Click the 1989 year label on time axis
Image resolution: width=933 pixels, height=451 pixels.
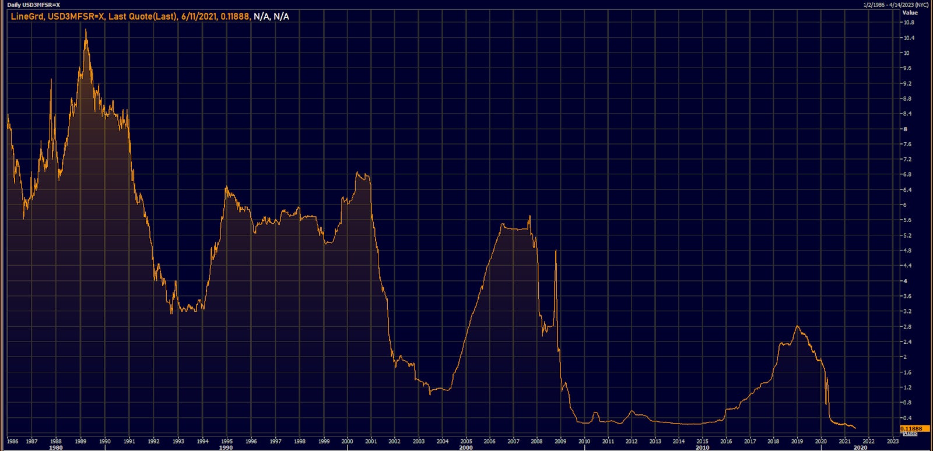click(80, 441)
